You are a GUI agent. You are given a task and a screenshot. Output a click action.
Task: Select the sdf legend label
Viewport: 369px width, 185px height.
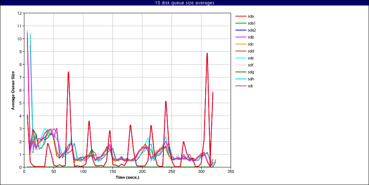pos(251,65)
